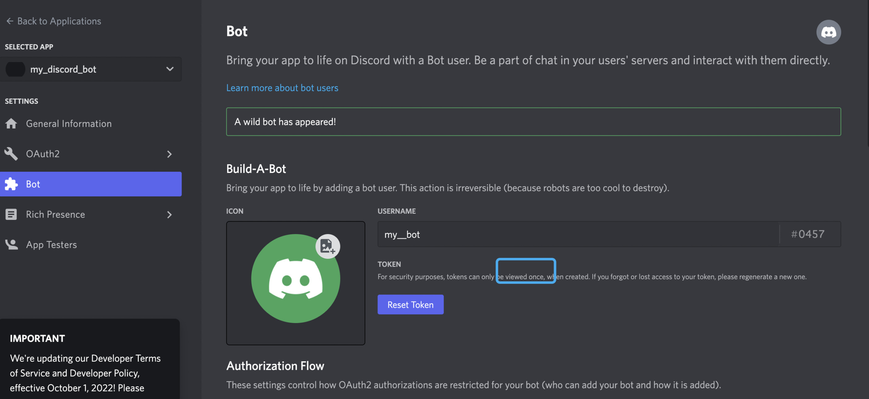Expand the Rich Presence submenu chevron
Image resolution: width=869 pixels, height=399 pixels.
pyautogui.click(x=169, y=214)
